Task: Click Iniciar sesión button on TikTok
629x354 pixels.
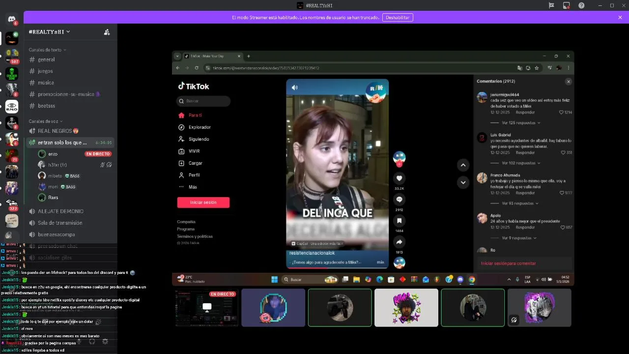Action: pos(203,203)
